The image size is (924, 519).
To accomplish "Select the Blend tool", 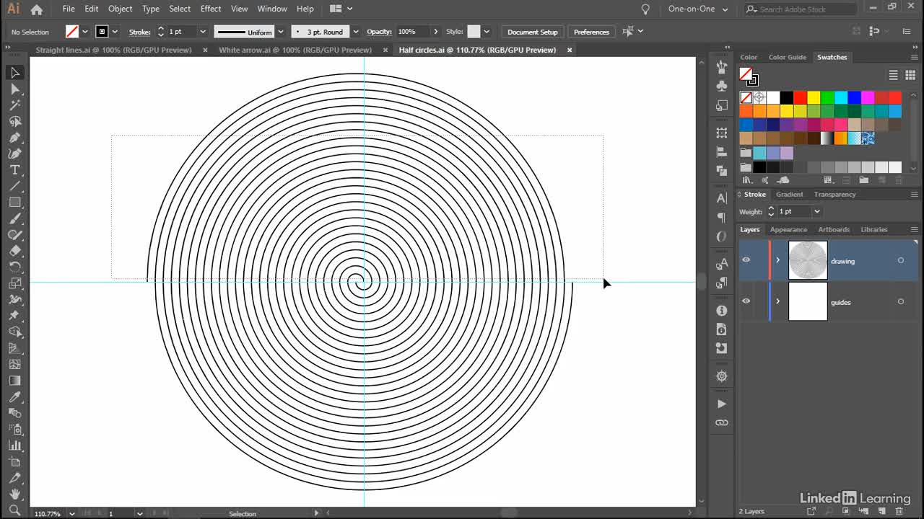I will point(14,413).
